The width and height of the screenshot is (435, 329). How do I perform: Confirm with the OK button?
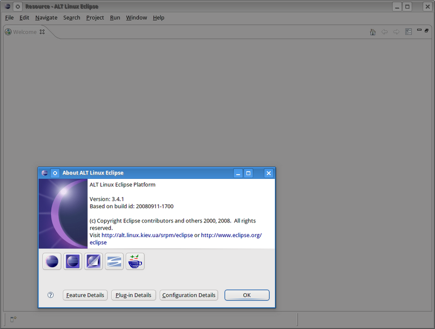[247, 295]
